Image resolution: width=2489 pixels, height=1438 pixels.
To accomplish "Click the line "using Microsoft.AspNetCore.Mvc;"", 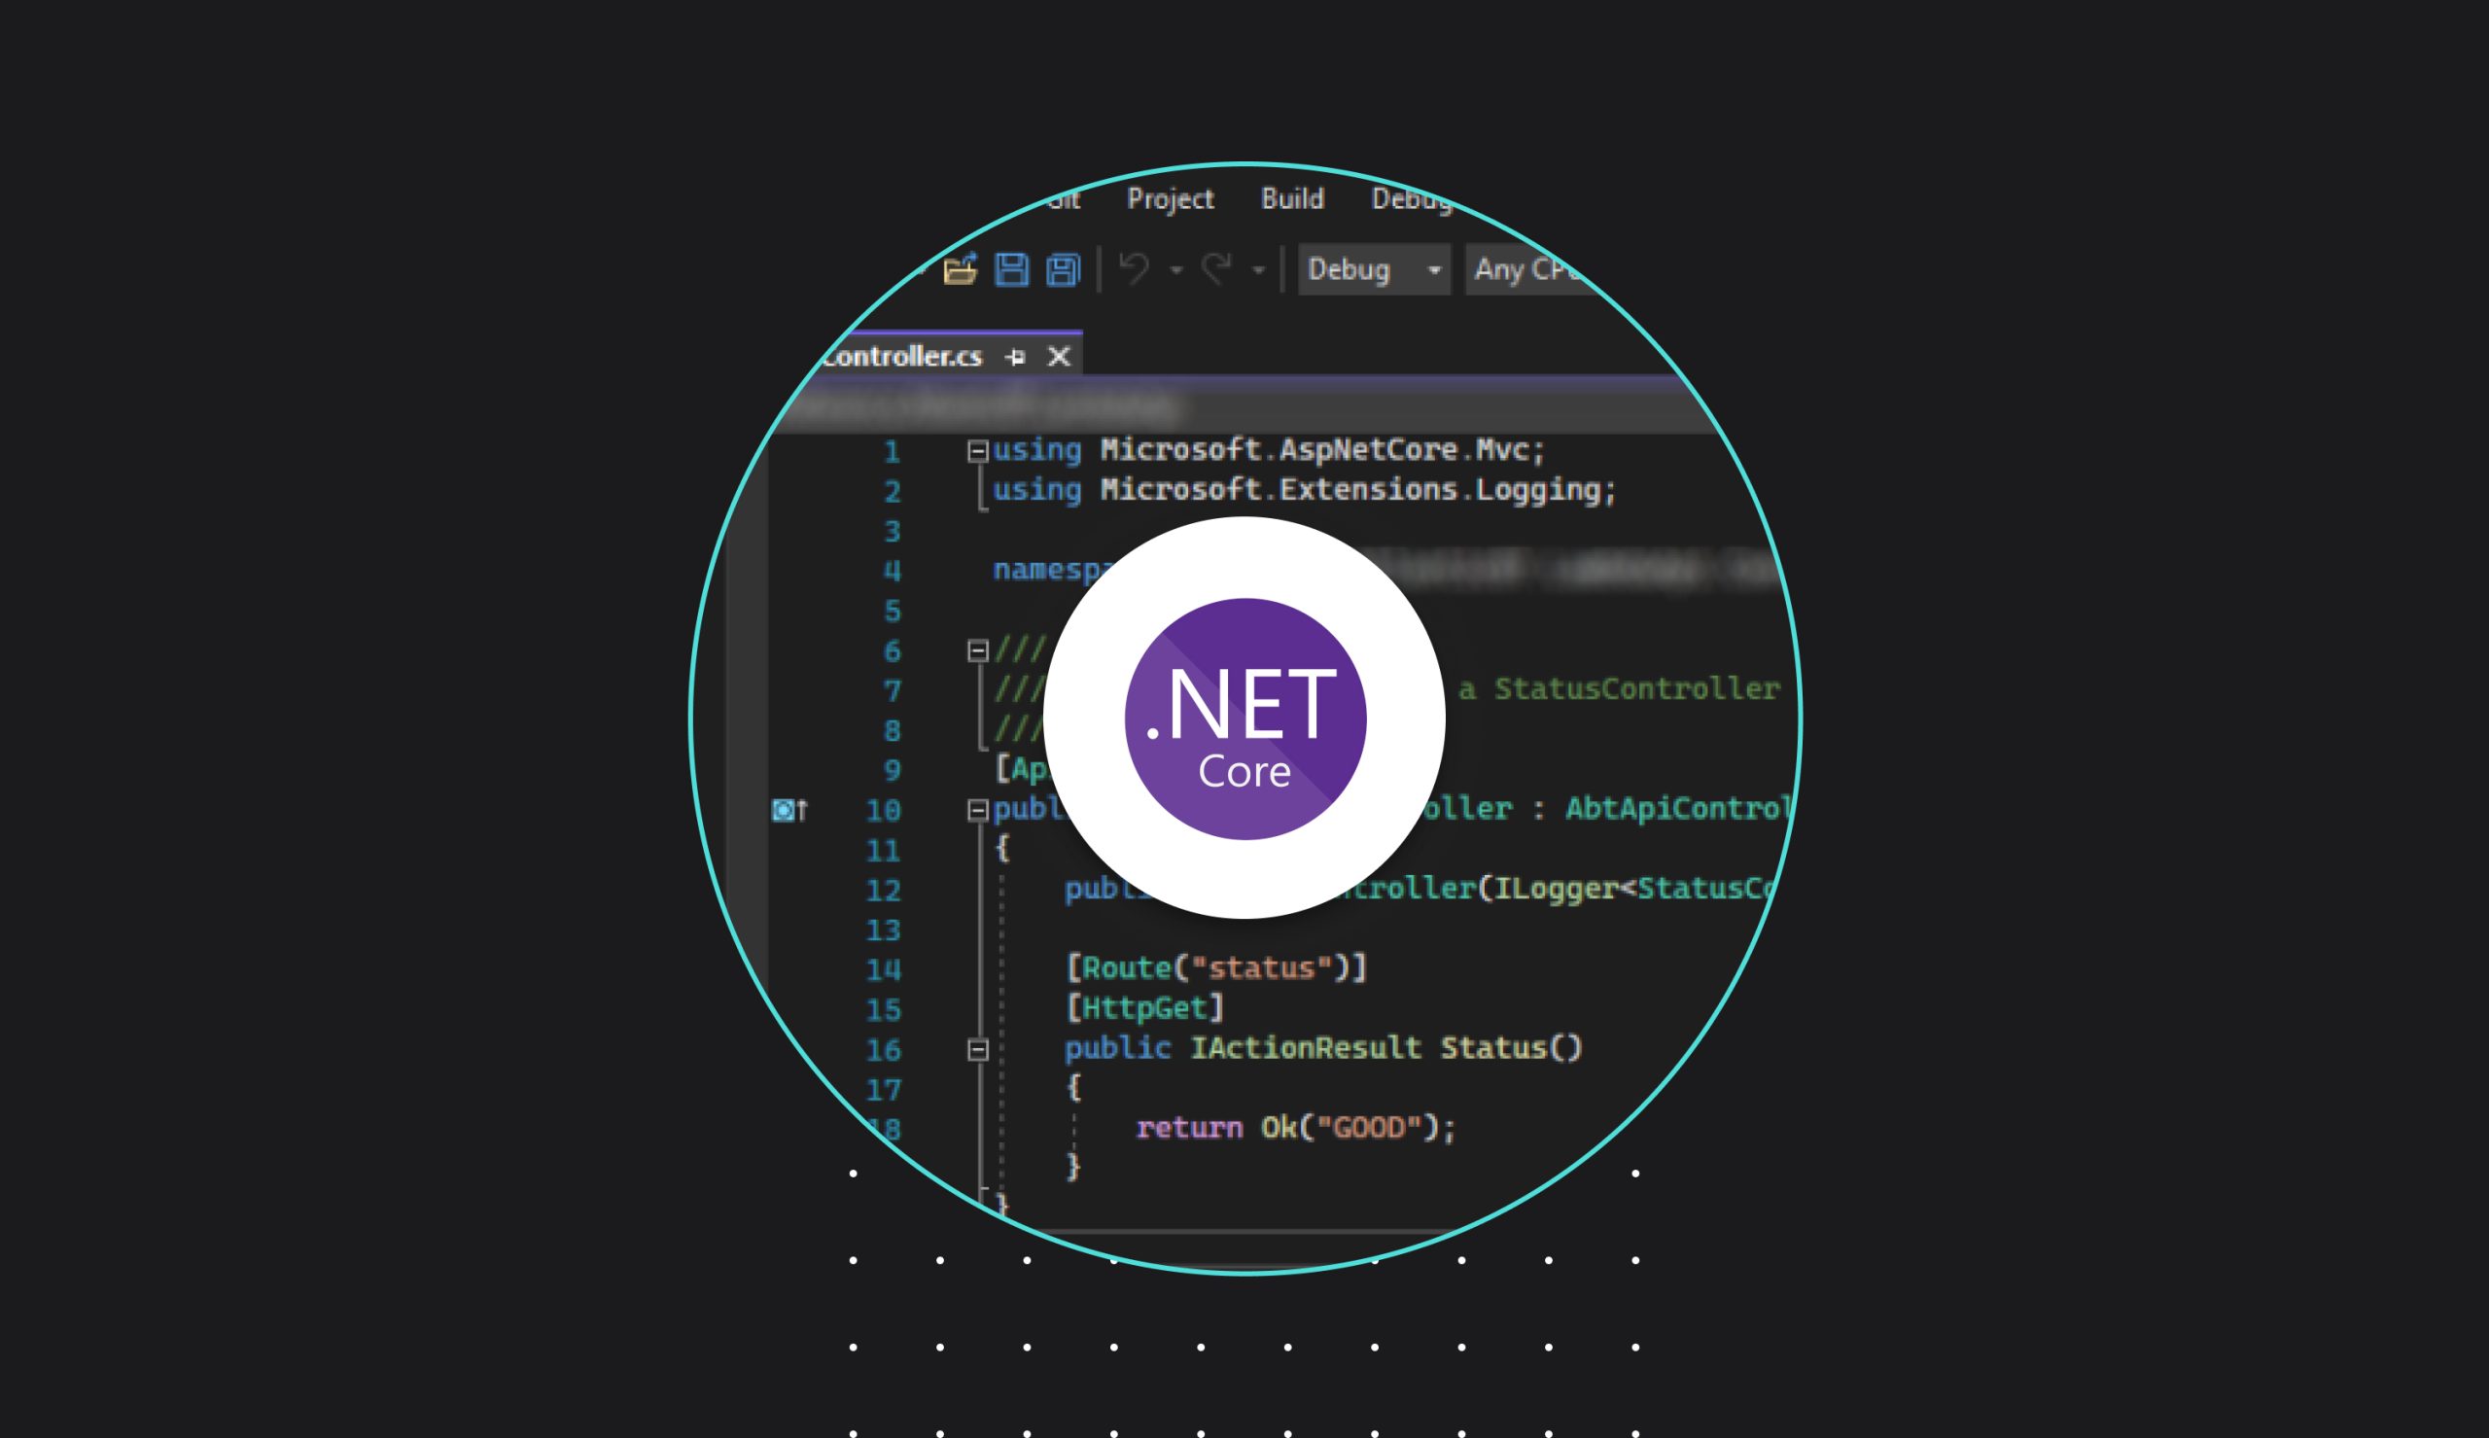I will coord(1269,450).
